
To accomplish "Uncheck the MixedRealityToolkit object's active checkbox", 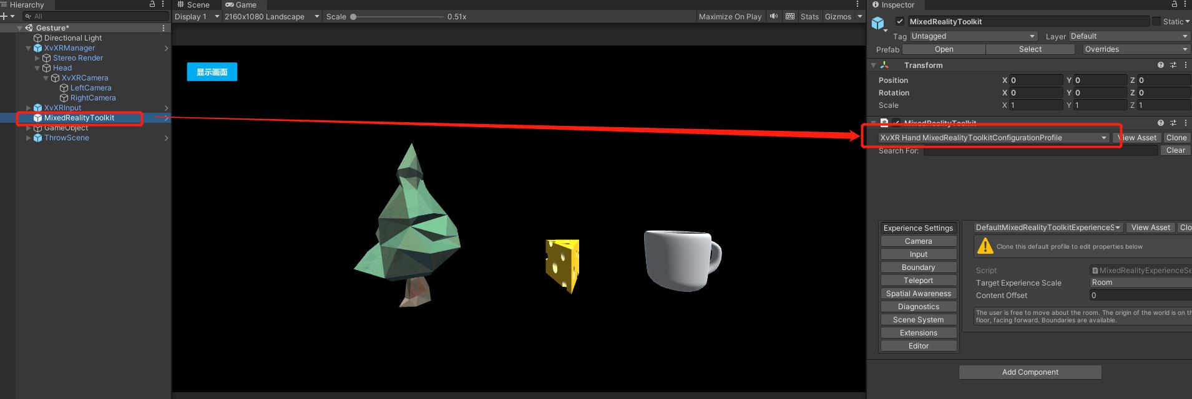I will tap(899, 21).
